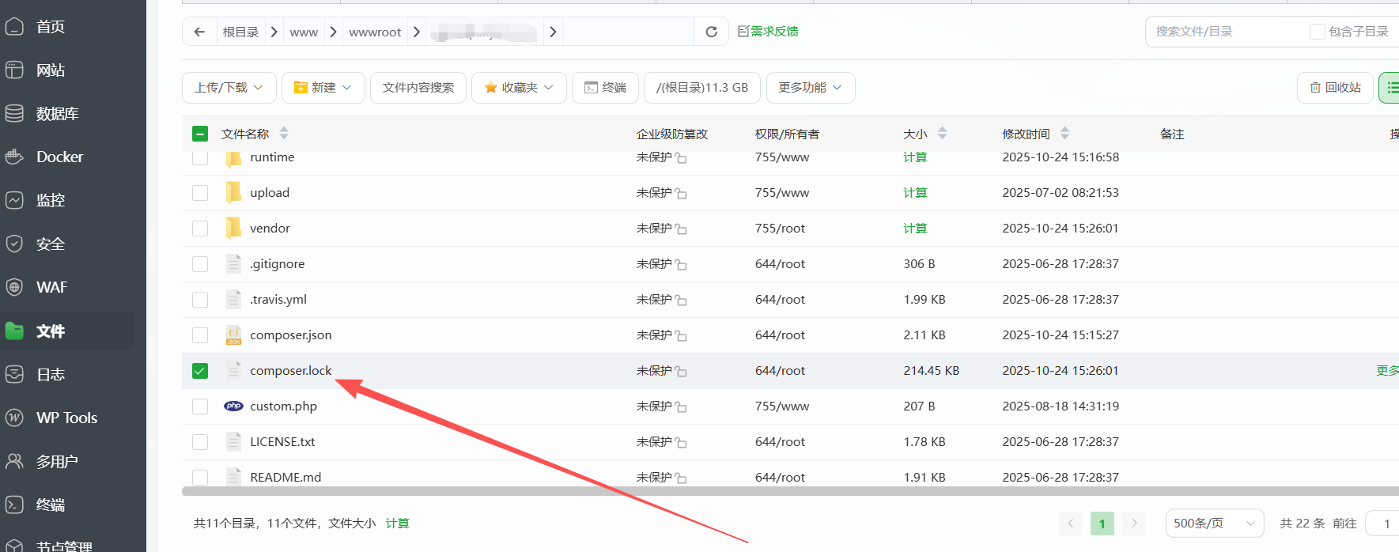Click the 文件内容搜索 button

(418, 88)
